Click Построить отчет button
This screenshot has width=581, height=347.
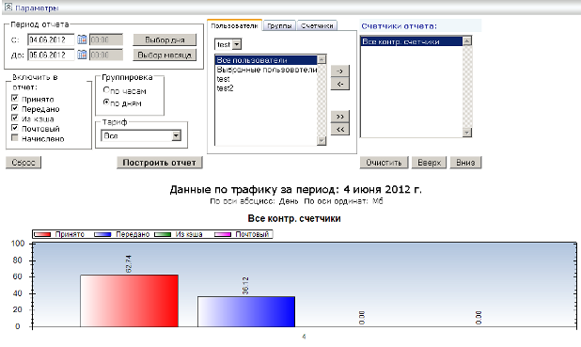(x=159, y=163)
